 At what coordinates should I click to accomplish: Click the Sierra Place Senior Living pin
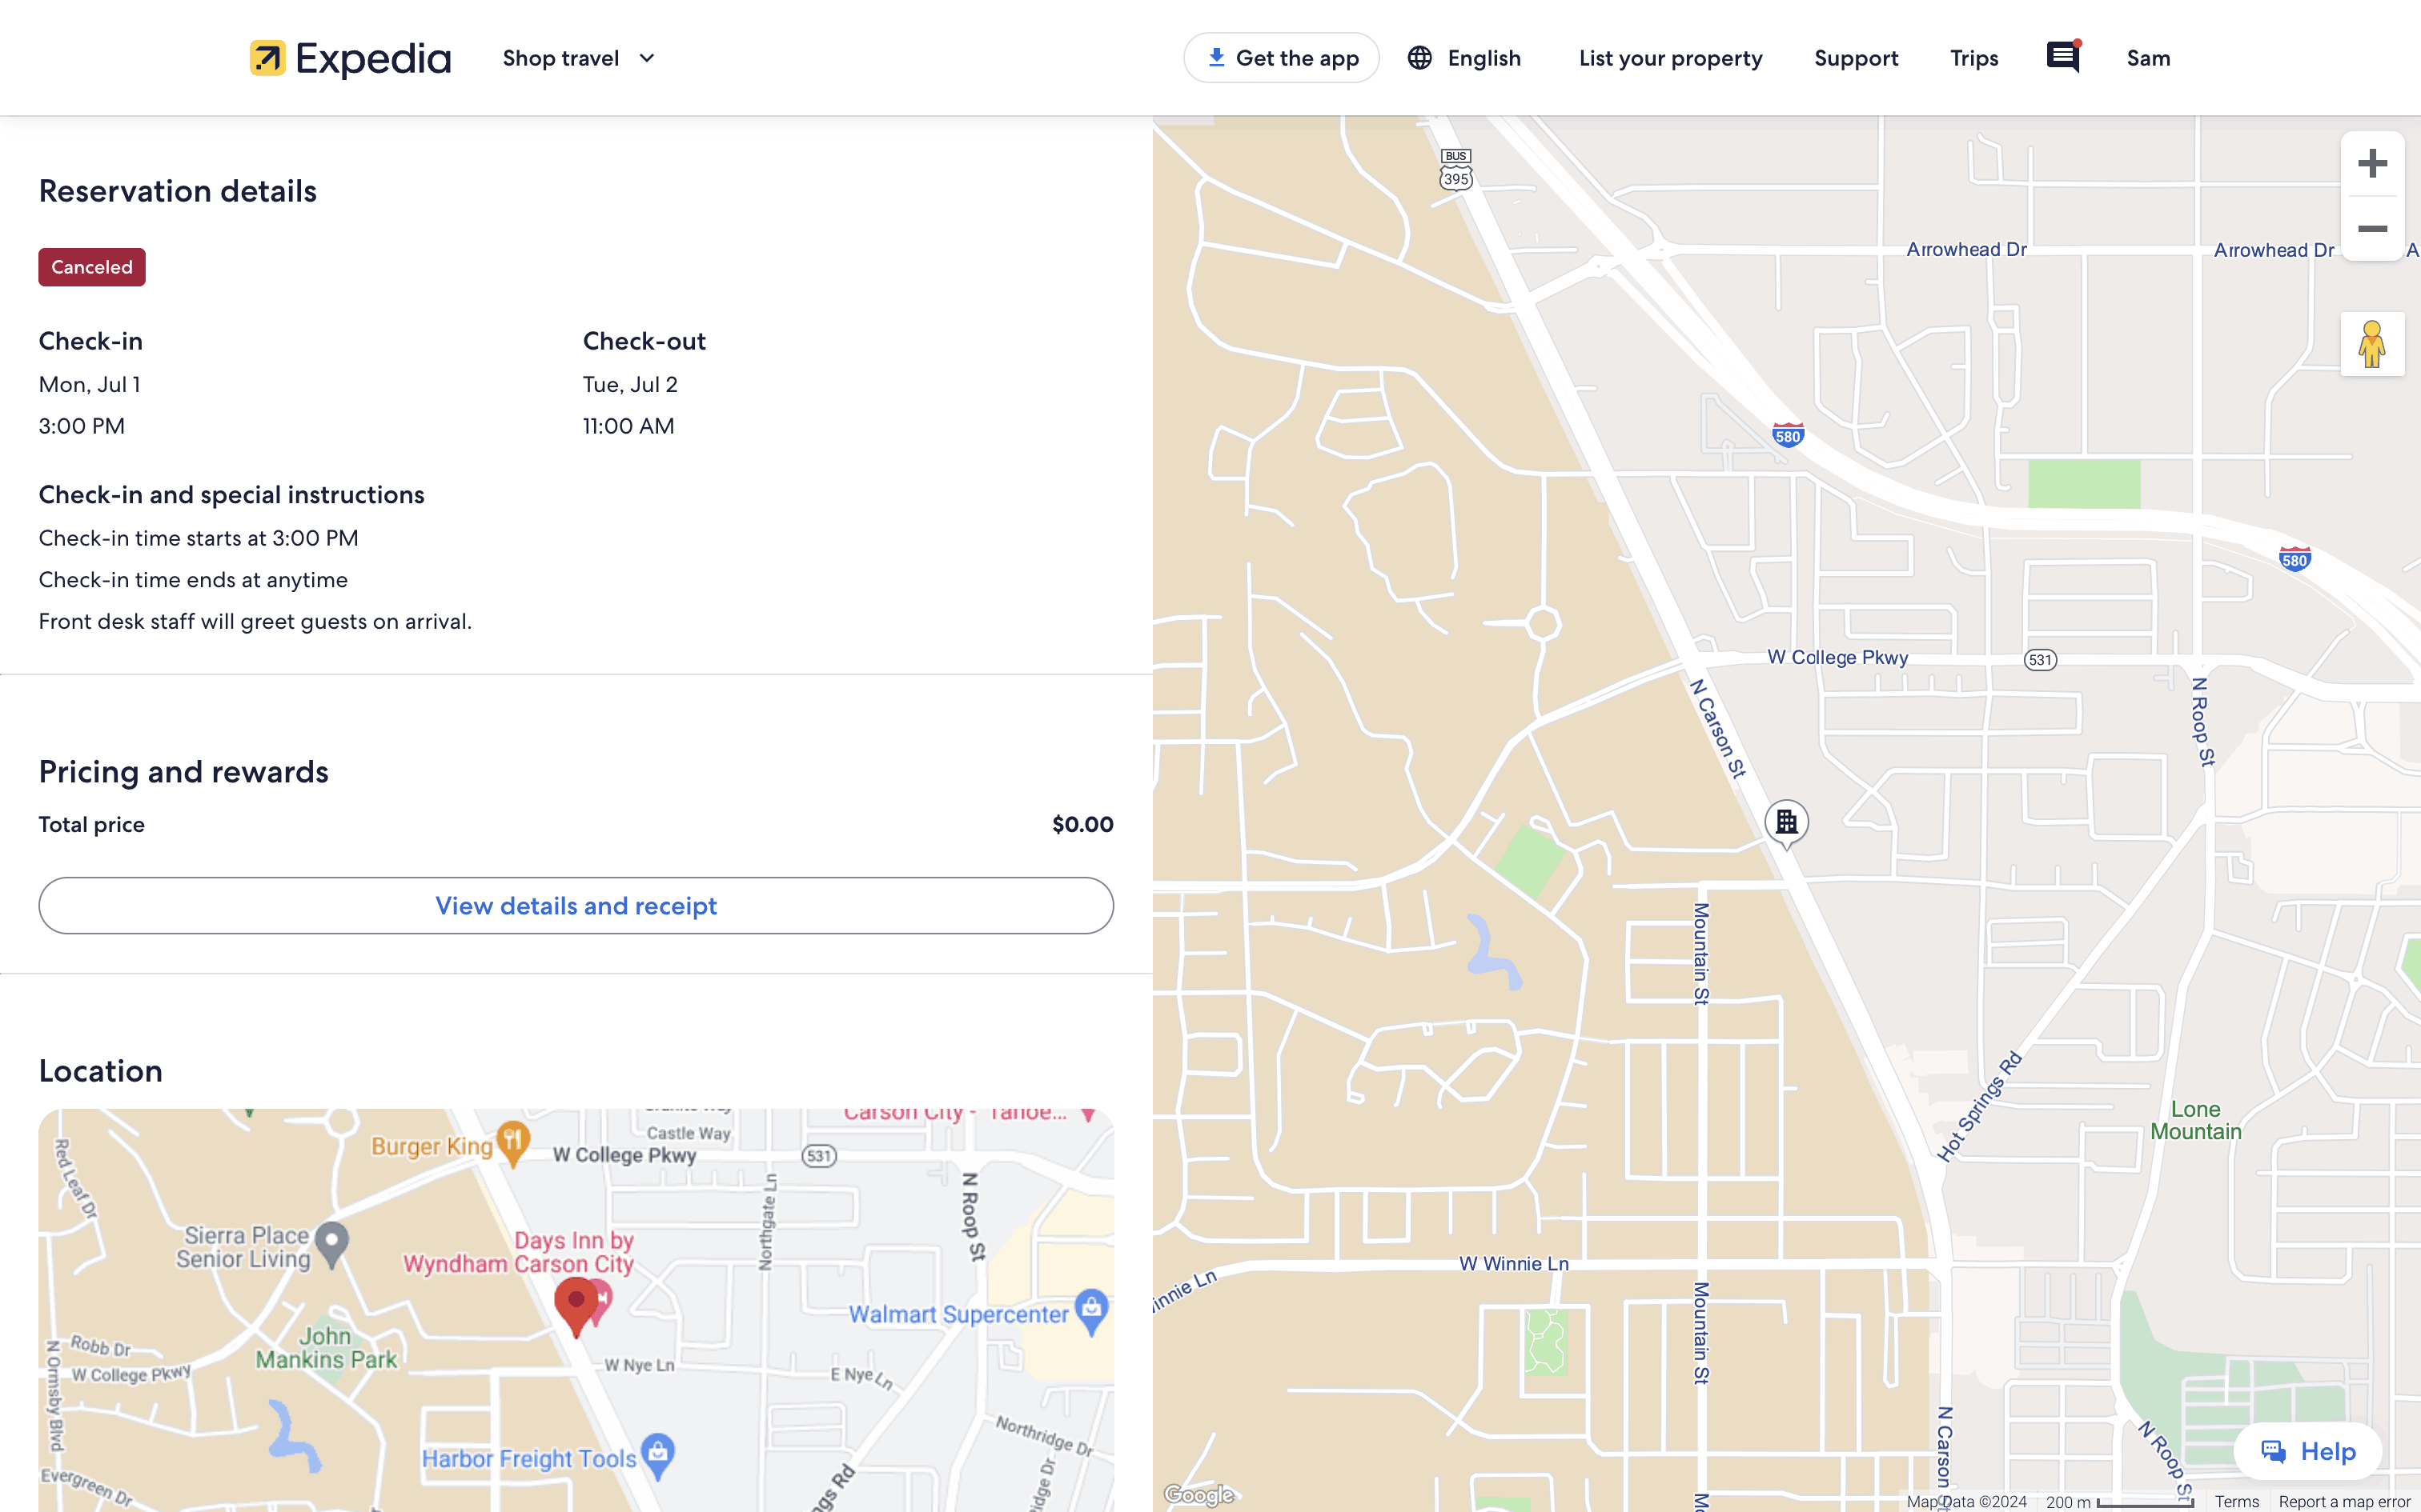332,1242
